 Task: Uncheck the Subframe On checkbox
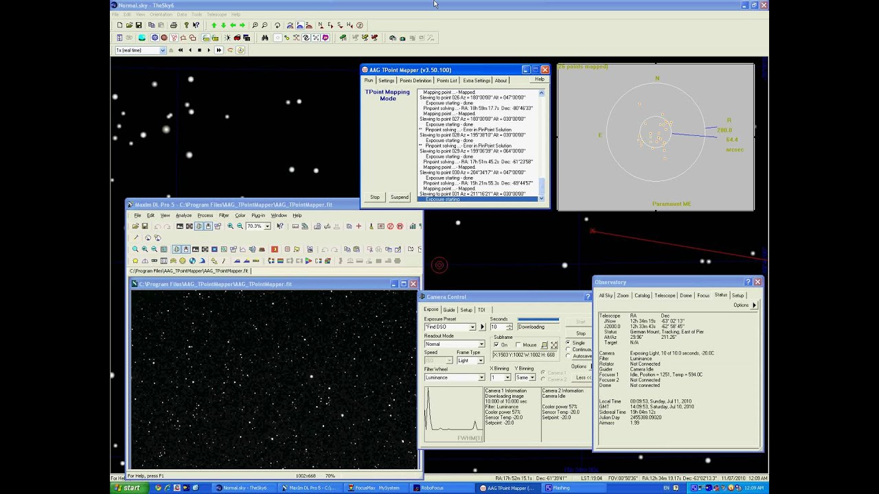click(496, 345)
